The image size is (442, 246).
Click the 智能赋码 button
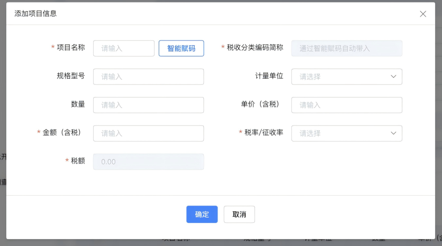[181, 48]
